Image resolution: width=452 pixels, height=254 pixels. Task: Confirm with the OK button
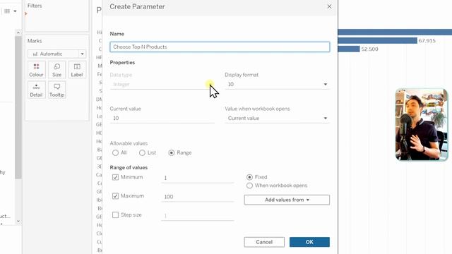tap(309, 242)
